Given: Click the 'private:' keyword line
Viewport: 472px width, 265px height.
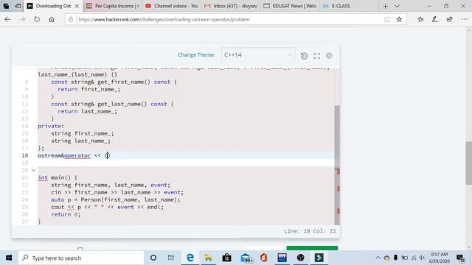Looking at the screenshot, I should pos(51,126).
